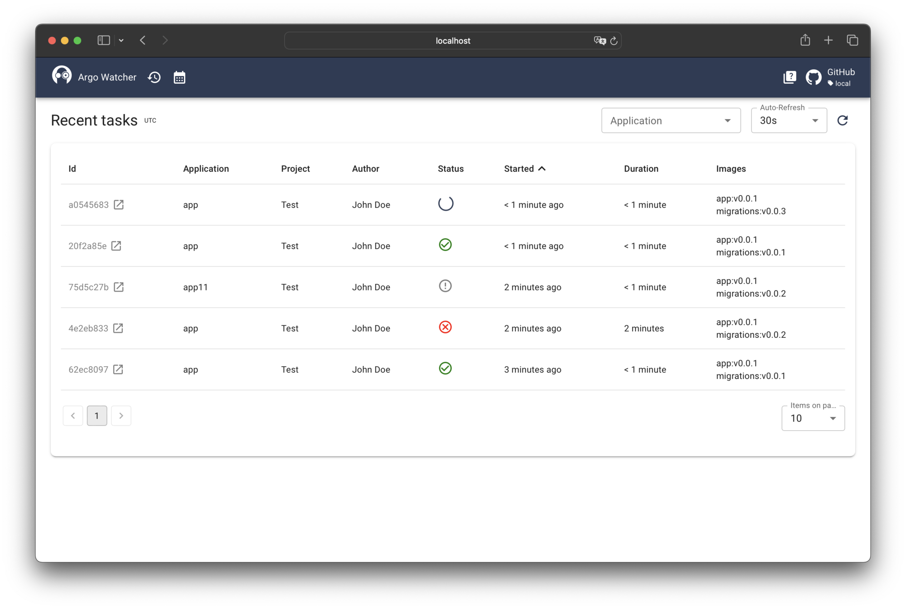Open external link for task a0545683
The image size is (906, 609).
click(x=119, y=205)
